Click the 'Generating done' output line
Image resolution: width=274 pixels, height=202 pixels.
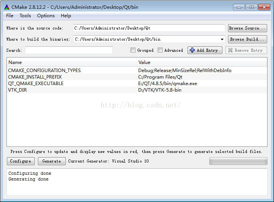click(28, 179)
